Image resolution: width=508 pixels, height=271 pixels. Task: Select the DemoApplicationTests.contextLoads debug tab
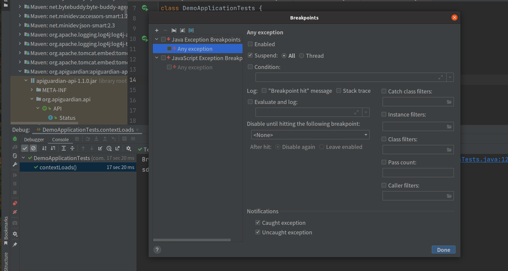click(88, 130)
